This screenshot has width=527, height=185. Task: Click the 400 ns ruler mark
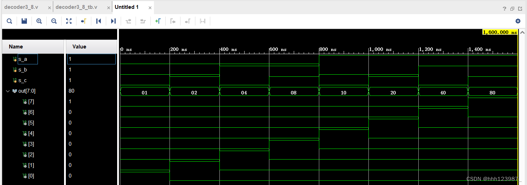229,50
